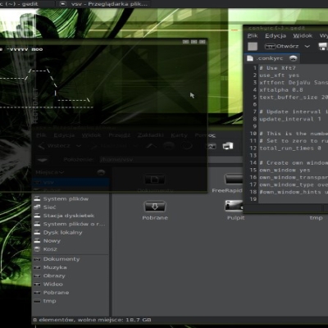
Task: Select the Pobrane folder in file pane
Action: click(155, 207)
